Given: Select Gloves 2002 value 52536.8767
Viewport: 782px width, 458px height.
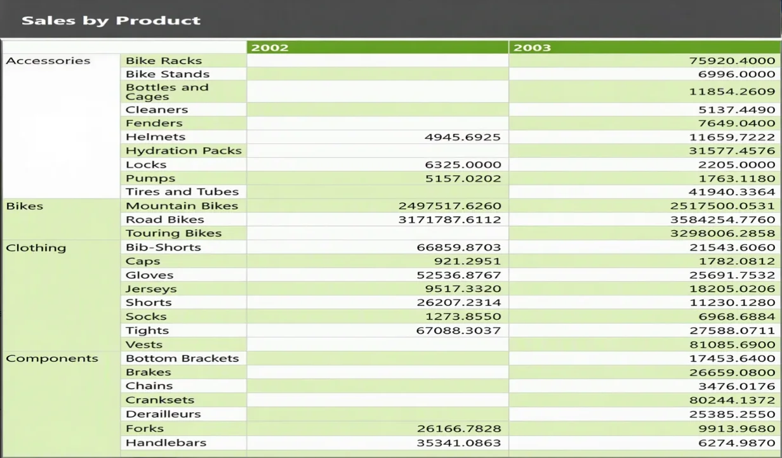Looking at the screenshot, I should (x=458, y=275).
